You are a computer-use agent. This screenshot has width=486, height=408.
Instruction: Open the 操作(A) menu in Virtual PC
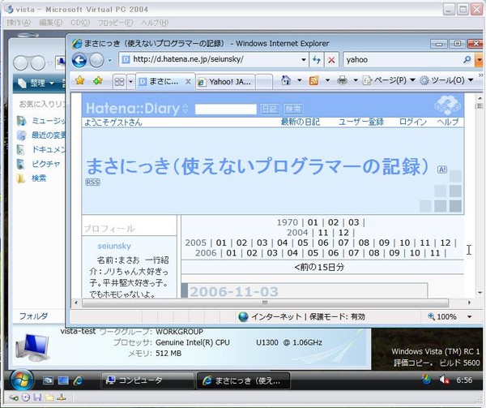[19, 23]
